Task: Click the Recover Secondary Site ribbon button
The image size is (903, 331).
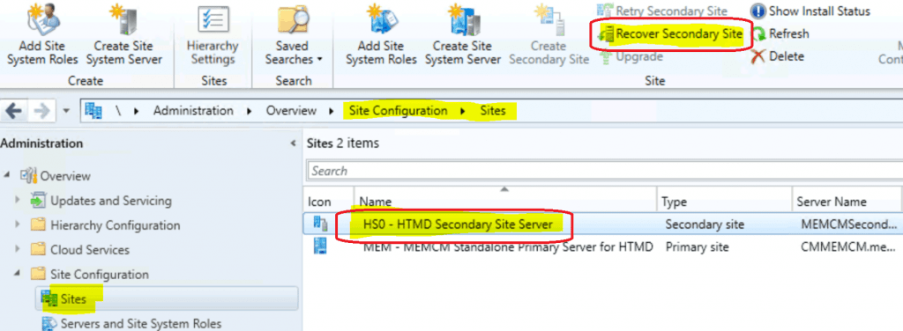Action: coord(671,34)
